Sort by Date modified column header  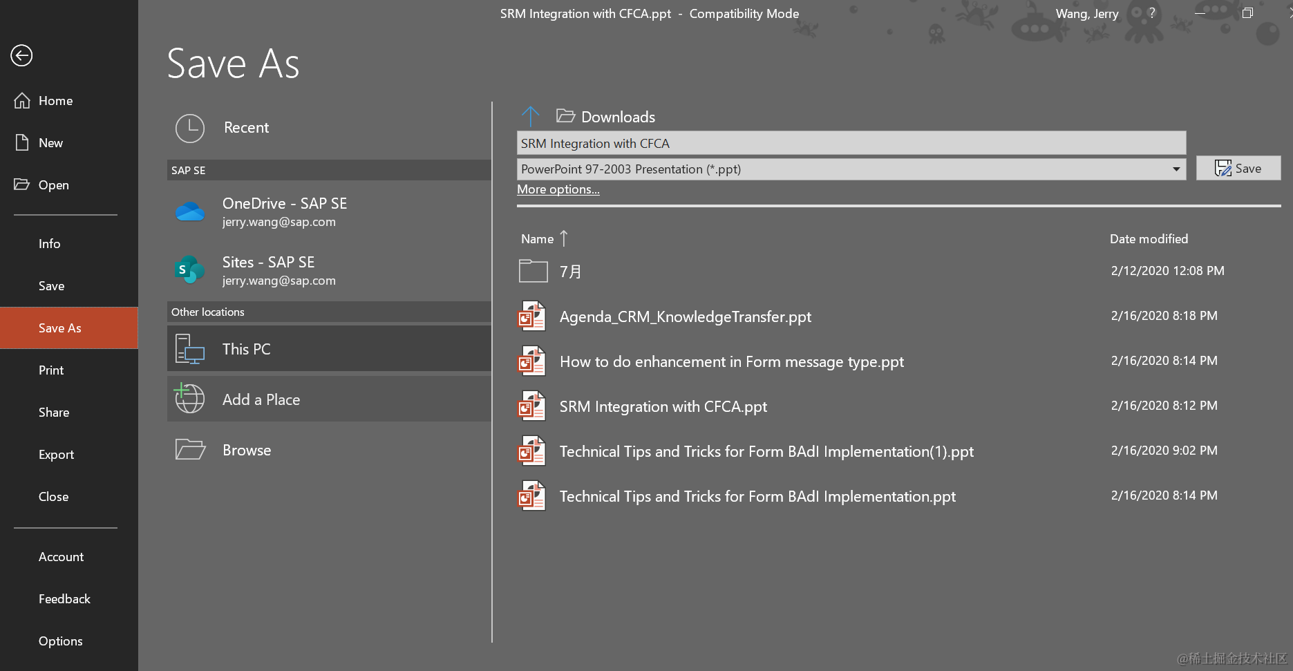click(x=1149, y=238)
